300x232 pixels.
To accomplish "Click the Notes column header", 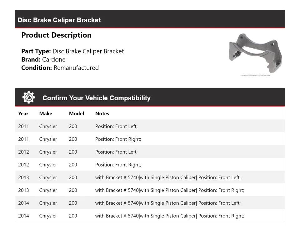I will point(102,113).
